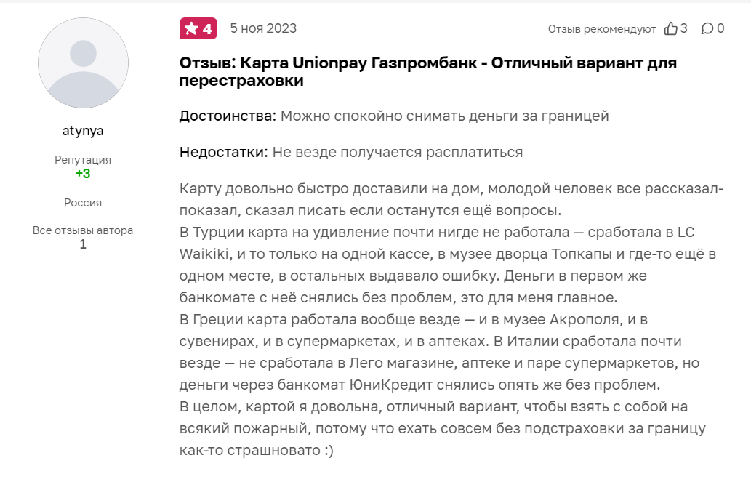
Task: Click the Недостатки label
Action: 224,152
